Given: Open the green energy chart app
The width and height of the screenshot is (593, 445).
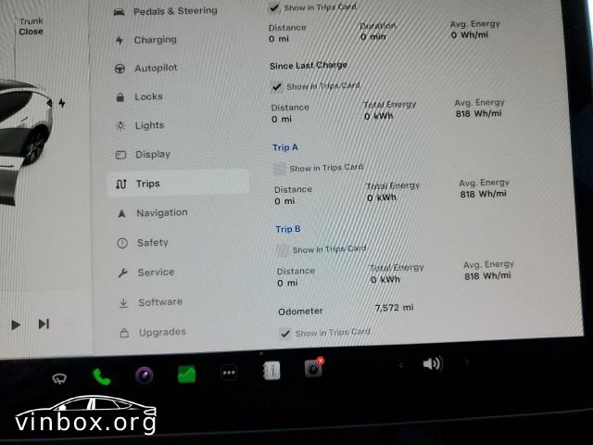Looking at the screenshot, I should (187, 374).
